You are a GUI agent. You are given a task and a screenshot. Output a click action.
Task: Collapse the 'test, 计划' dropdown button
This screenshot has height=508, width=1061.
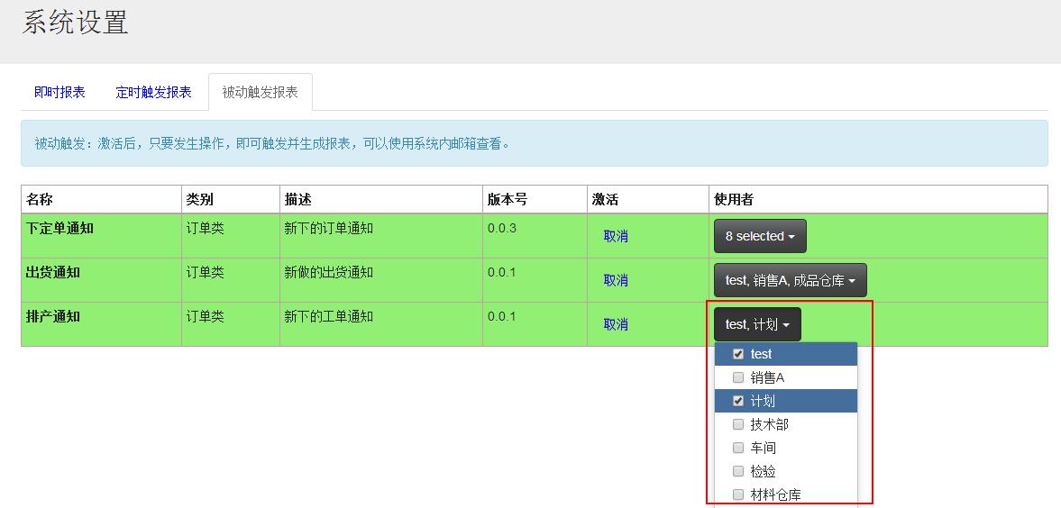coord(756,324)
